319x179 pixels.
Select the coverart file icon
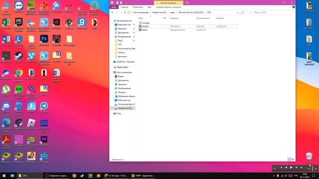[140, 23]
